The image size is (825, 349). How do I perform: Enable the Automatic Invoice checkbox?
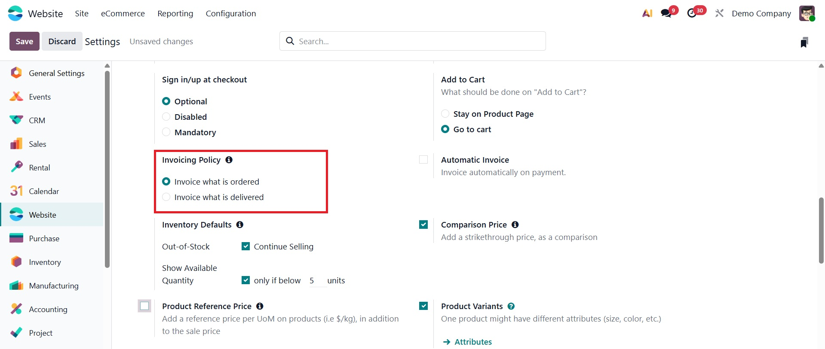coord(423,160)
